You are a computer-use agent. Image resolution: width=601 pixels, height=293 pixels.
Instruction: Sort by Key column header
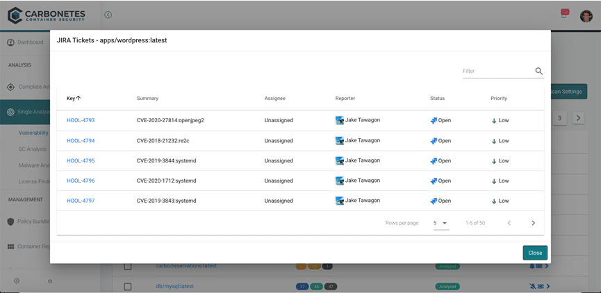74,99
